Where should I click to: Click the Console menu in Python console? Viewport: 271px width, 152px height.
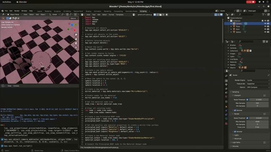click(16, 86)
